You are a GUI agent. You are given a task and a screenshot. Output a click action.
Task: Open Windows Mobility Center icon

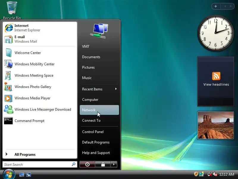pos(8,64)
